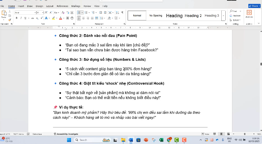
Task: Toggle bold formatting in Font group
Action: point(16,18)
